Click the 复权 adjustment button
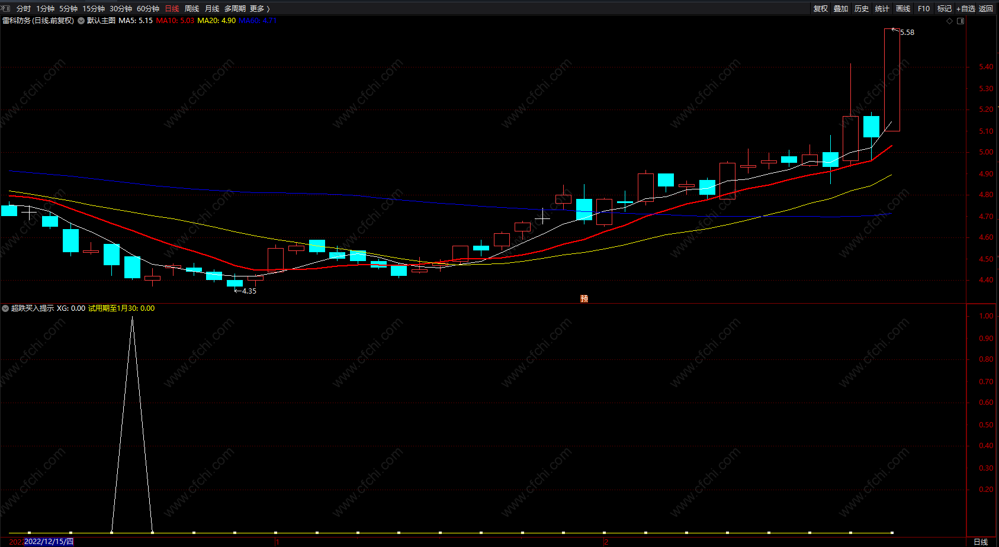The width and height of the screenshot is (999, 547). (x=821, y=8)
